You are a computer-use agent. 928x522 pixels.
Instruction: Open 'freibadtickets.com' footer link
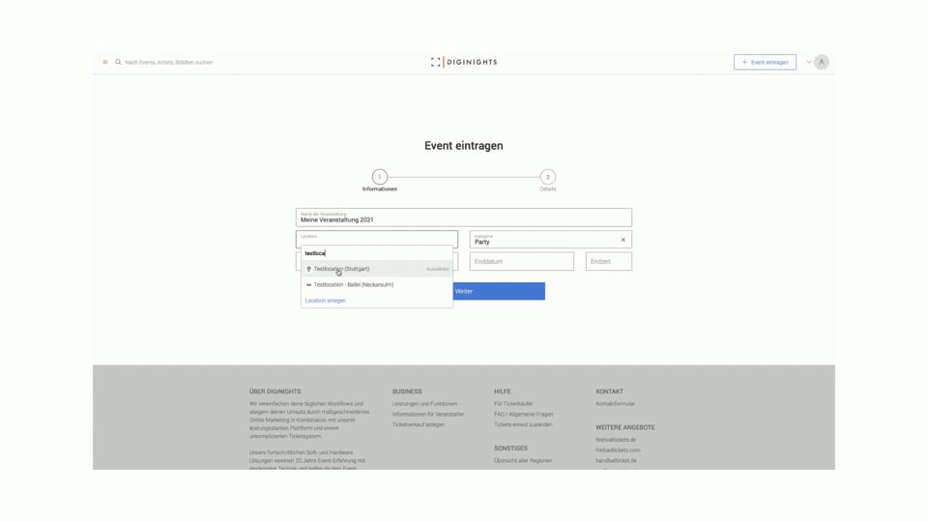click(618, 449)
